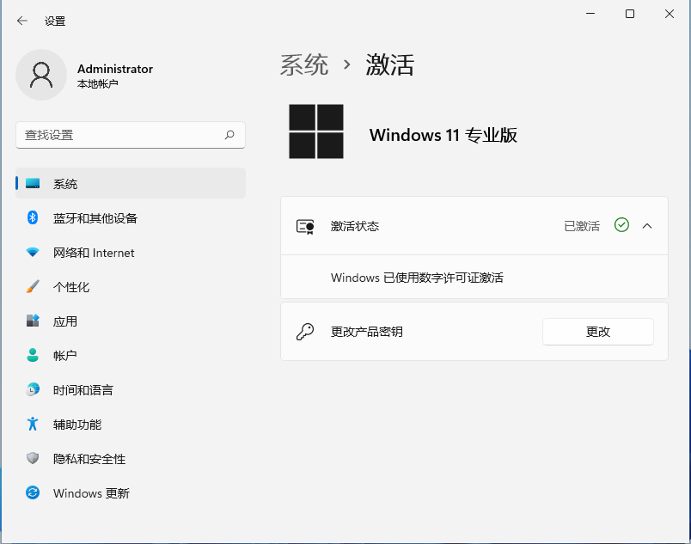The width and height of the screenshot is (691, 544).
Task: Click the Bluetooth icon in sidebar
Action: (x=33, y=217)
